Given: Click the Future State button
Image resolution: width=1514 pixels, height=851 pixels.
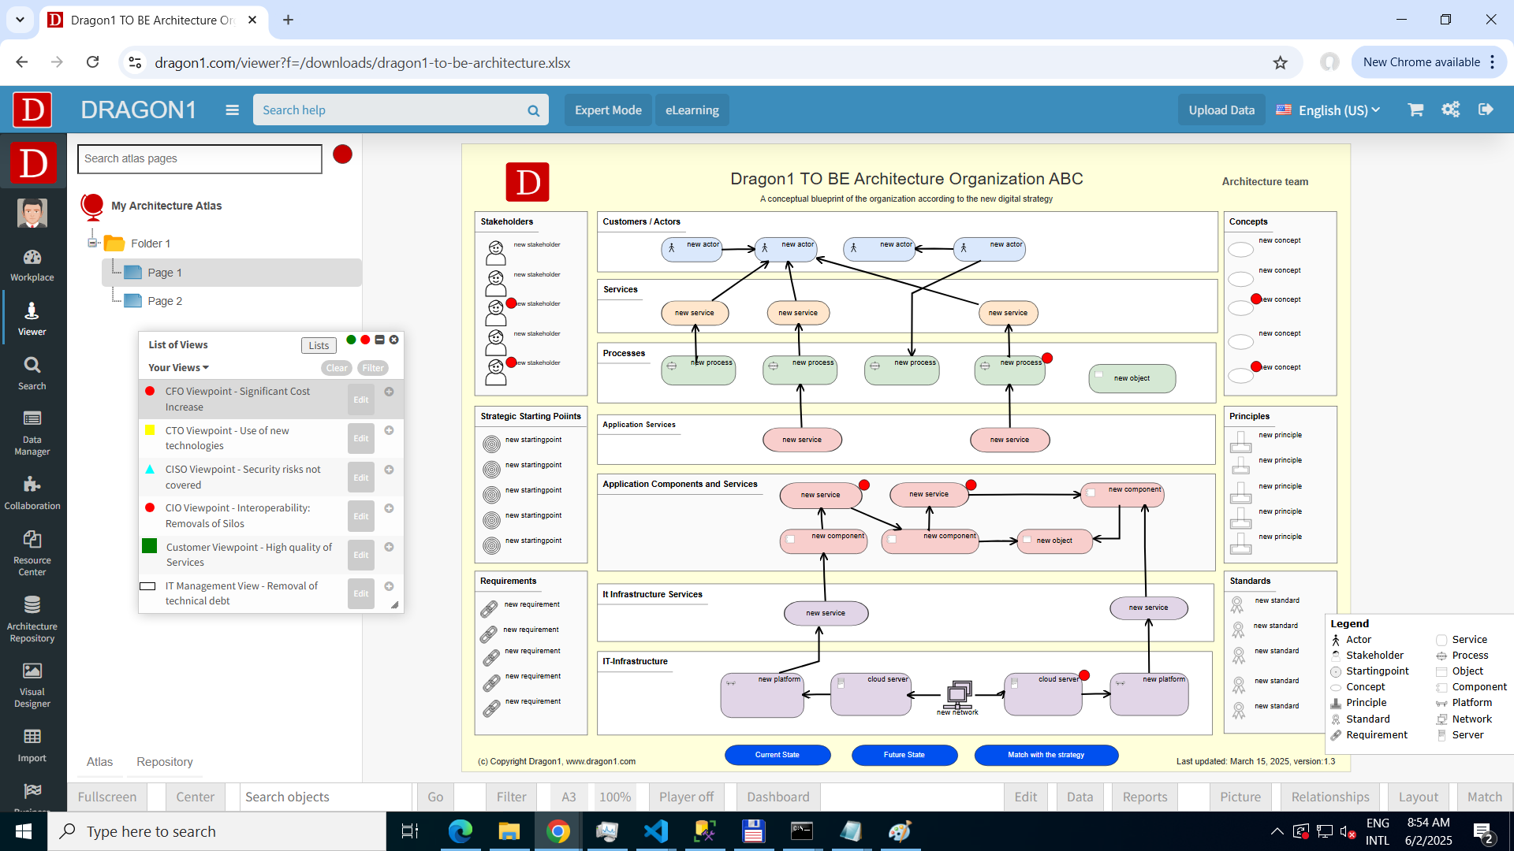Looking at the screenshot, I should 904,755.
